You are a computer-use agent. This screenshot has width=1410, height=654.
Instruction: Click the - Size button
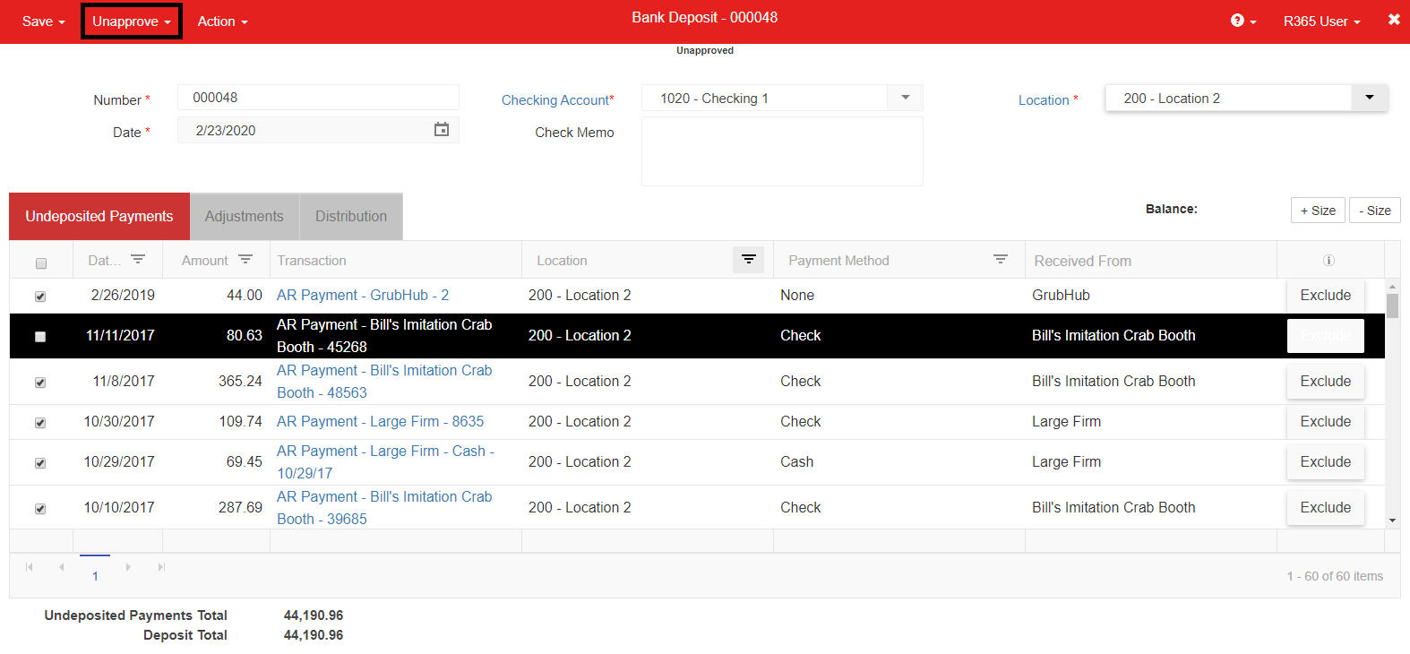[1375, 211]
